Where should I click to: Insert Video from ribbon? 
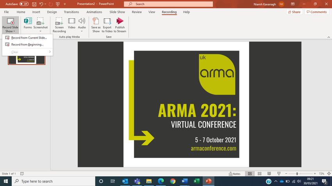[x=71, y=23]
